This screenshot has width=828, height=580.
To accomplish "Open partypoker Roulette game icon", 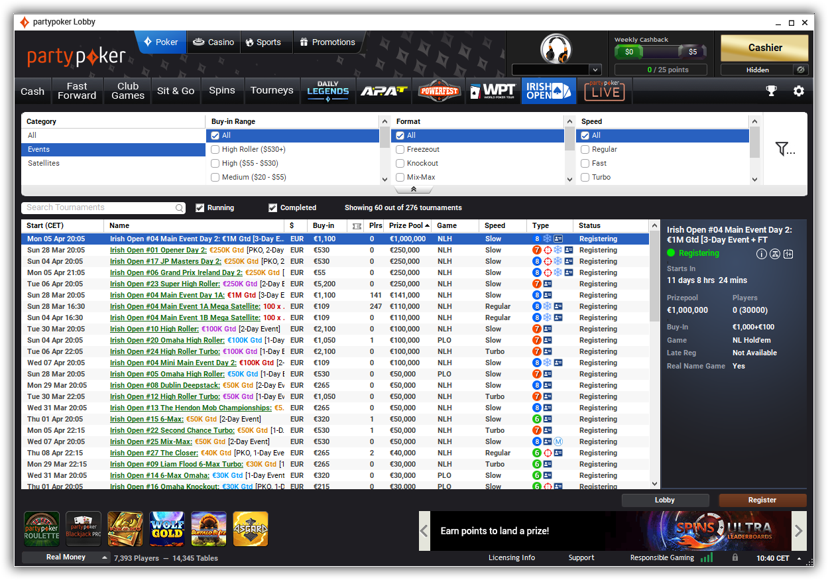I will pyautogui.click(x=42, y=528).
